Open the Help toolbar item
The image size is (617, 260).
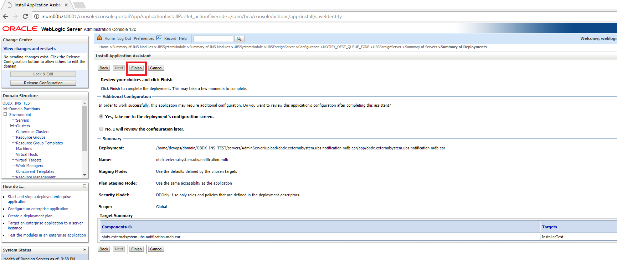tap(183, 38)
